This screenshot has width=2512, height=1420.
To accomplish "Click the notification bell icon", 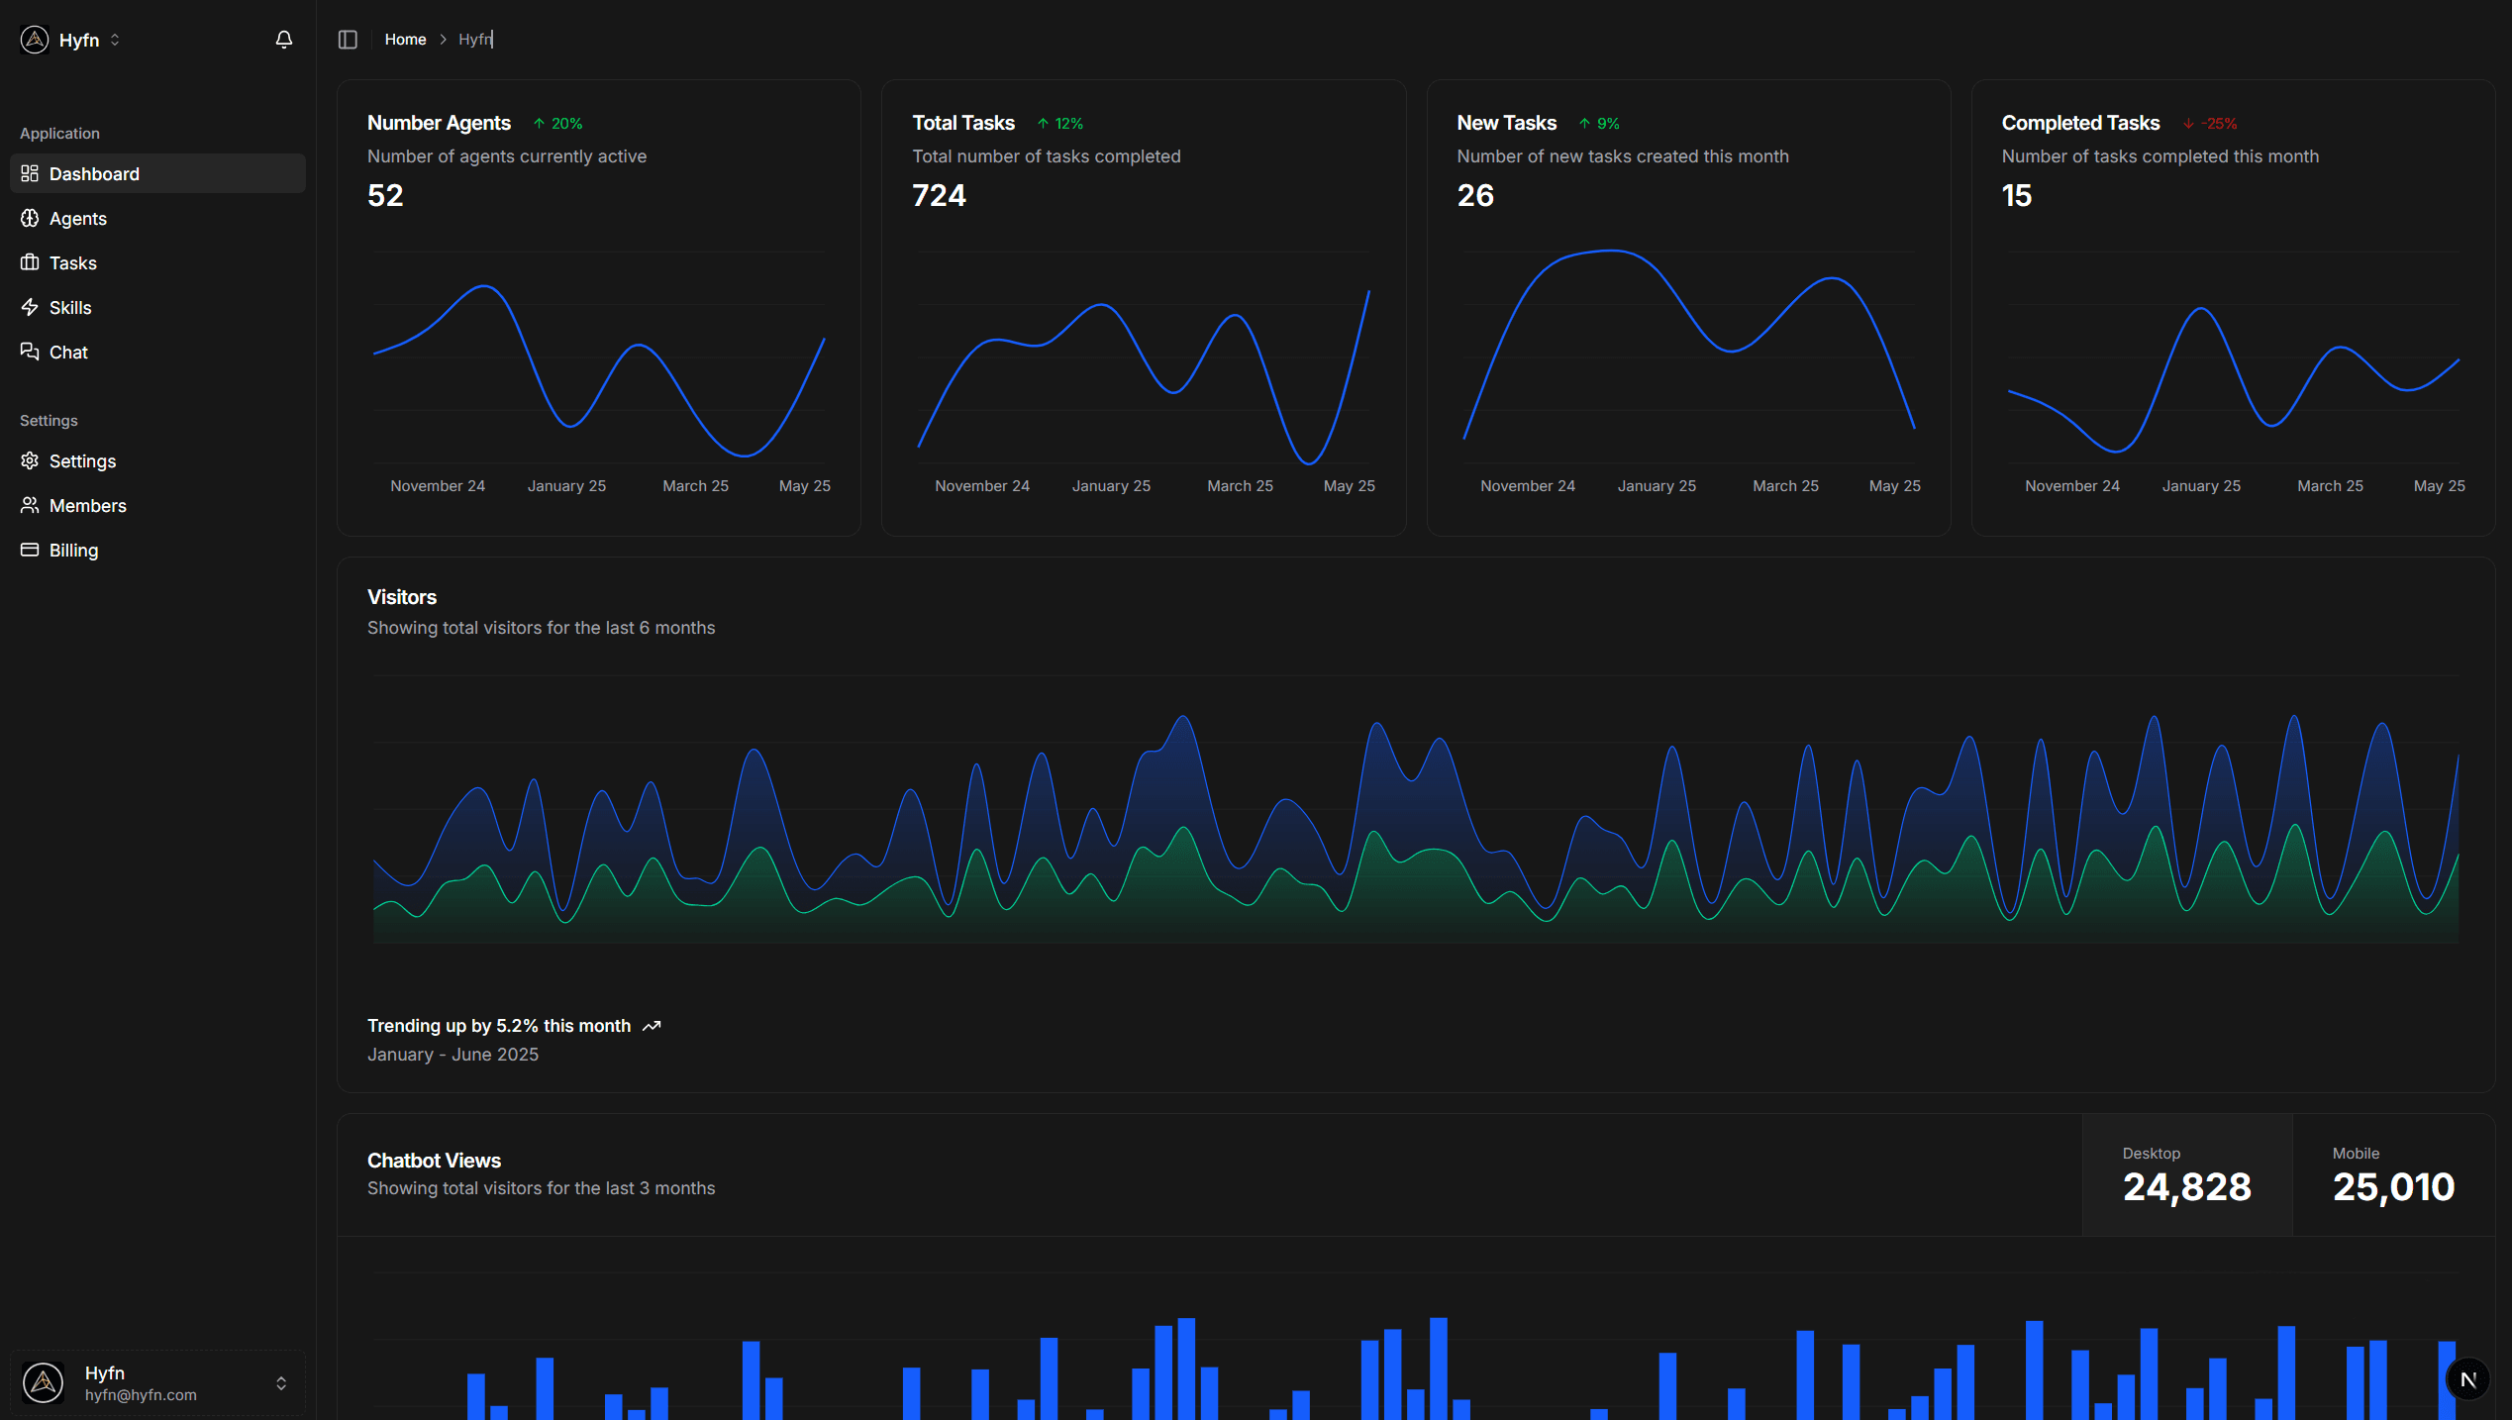I will tap(284, 40).
